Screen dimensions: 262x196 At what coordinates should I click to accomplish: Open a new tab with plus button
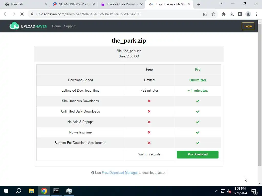click(199, 4)
